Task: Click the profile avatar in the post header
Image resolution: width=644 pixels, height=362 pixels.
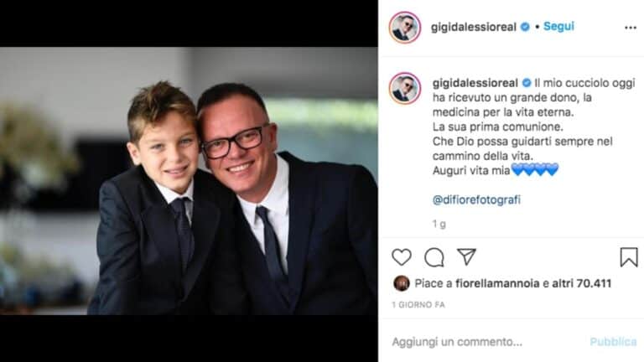Action: point(405,28)
